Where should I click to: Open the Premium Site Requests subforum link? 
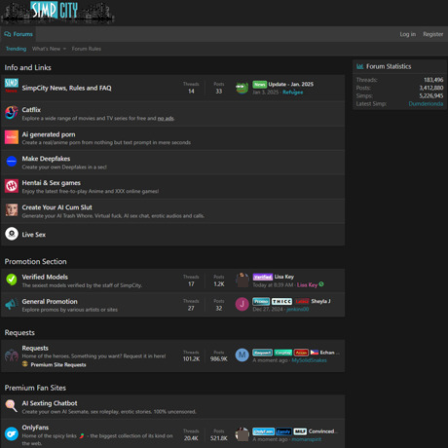58,364
